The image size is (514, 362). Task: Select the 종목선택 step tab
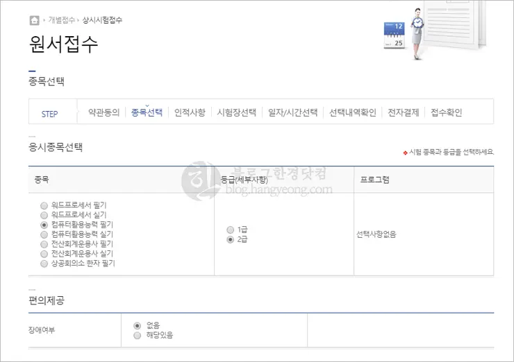tap(147, 112)
